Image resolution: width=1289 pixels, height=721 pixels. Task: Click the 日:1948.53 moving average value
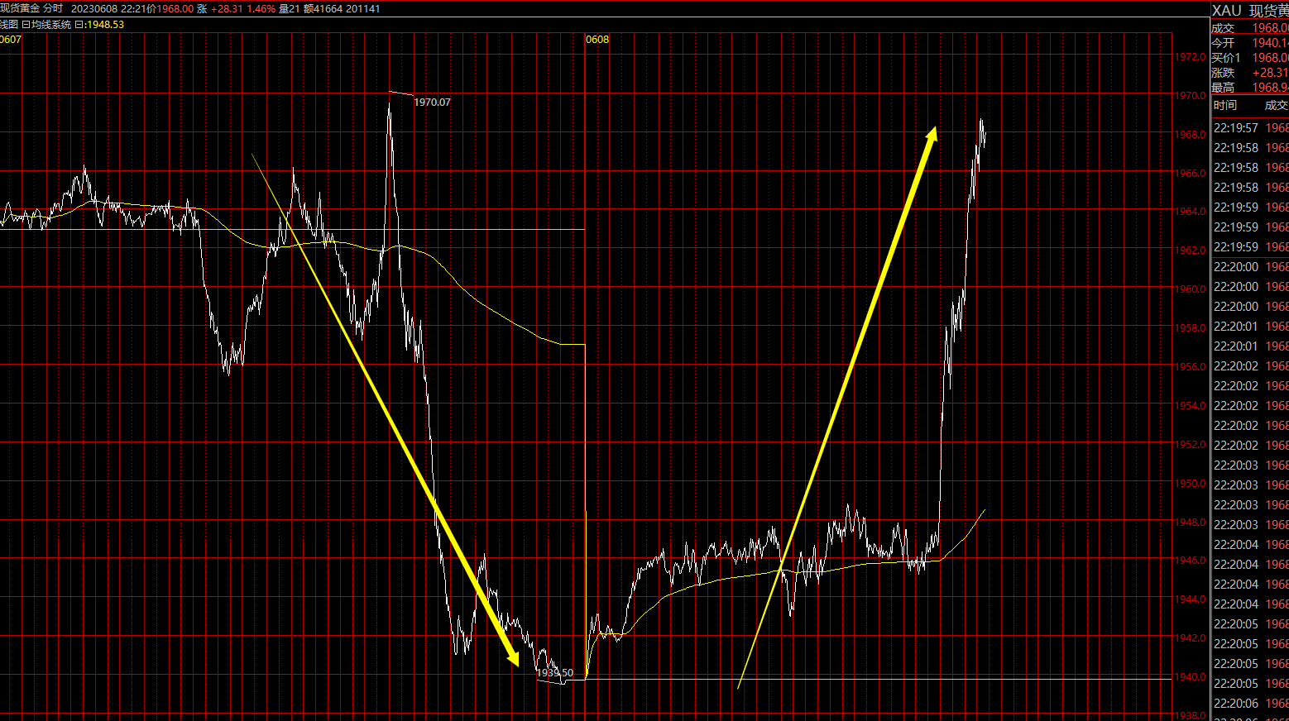point(99,24)
